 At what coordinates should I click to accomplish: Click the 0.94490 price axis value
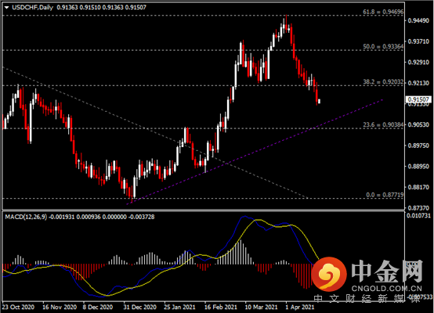[x=418, y=21]
